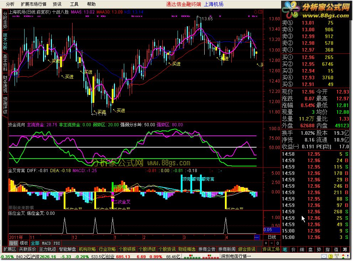Click the 卖① 12.97 ask row
The width and height of the screenshot is (353, 261).
[x=315, y=50]
